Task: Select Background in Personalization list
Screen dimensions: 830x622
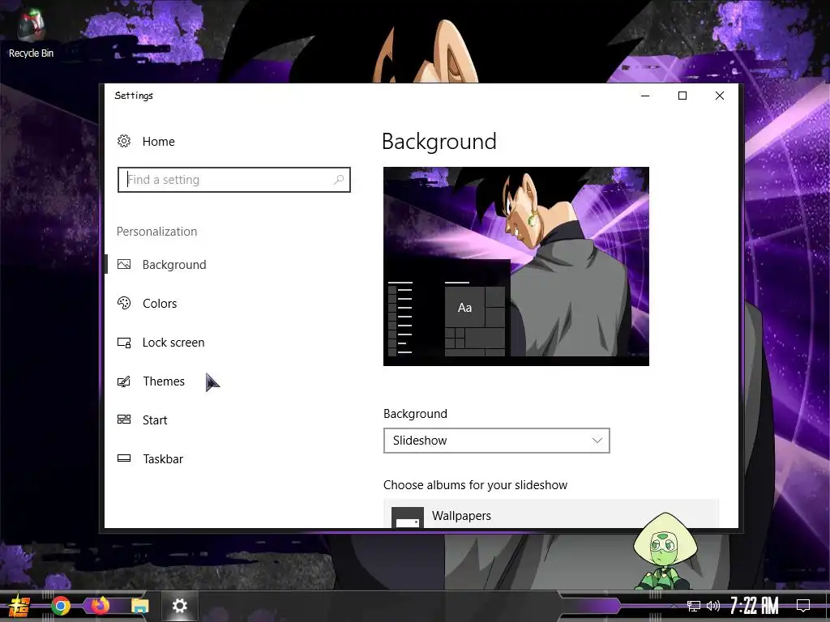Action: click(x=174, y=265)
